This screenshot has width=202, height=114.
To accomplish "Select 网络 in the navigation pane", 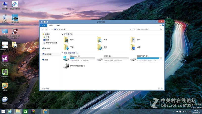I will 46,60.
